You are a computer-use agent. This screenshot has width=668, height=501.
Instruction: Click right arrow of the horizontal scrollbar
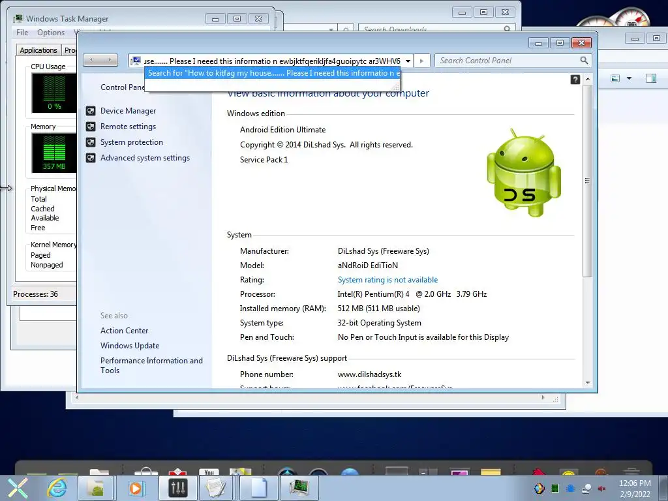(543, 398)
